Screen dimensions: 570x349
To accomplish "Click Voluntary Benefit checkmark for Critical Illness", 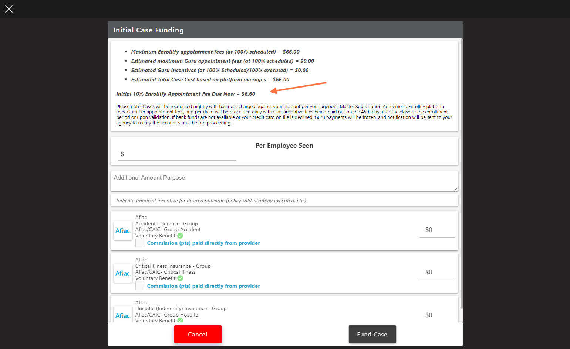I will pos(180,278).
